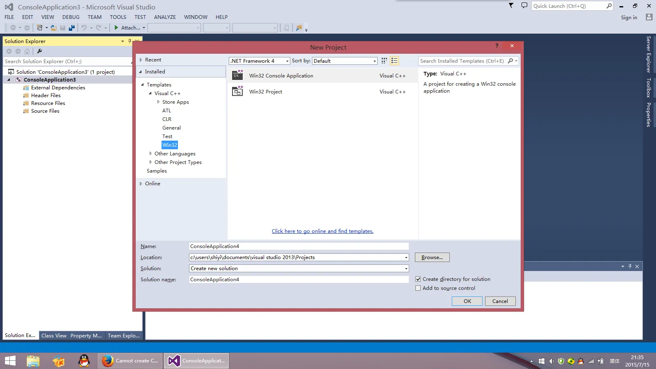656x369 pixels.
Task: Open the QQ penguin taskbar icon
Action: coord(84,361)
